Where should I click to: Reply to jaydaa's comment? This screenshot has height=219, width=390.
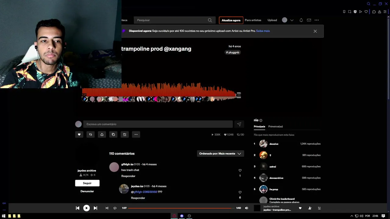tap(138, 198)
